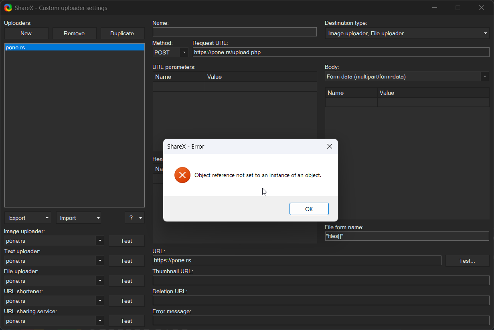
Task: Click the red error icon in the dialog
Action: [182, 175]
